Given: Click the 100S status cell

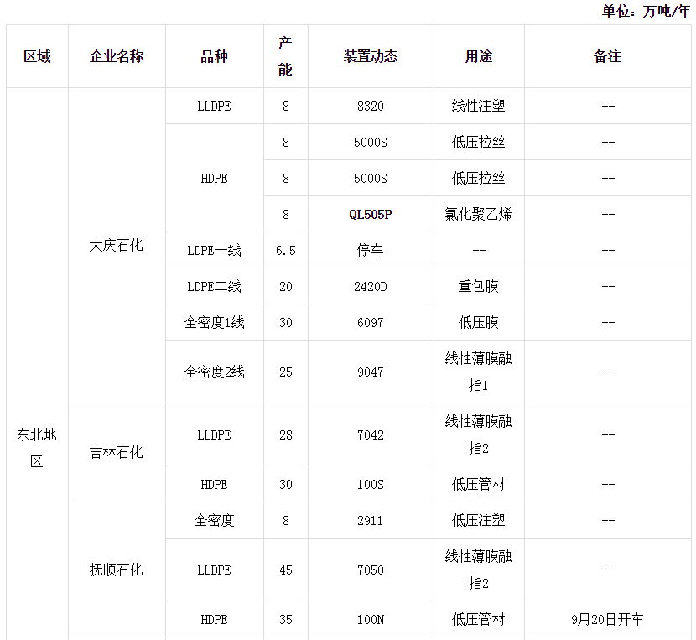Looking at the screenshot, I should 371,484.
